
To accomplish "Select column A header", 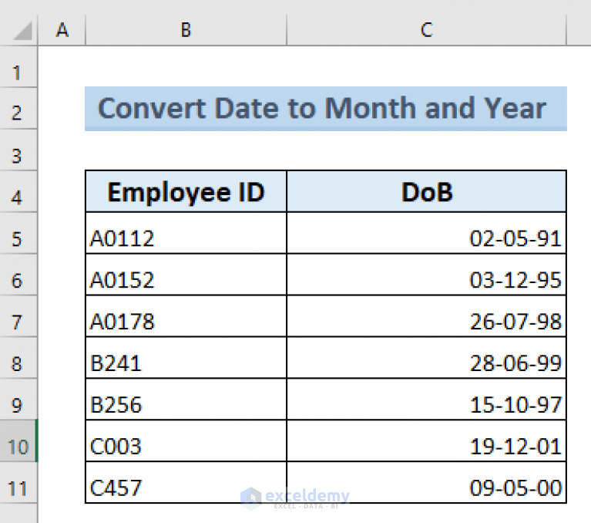I will click(62, 30).
